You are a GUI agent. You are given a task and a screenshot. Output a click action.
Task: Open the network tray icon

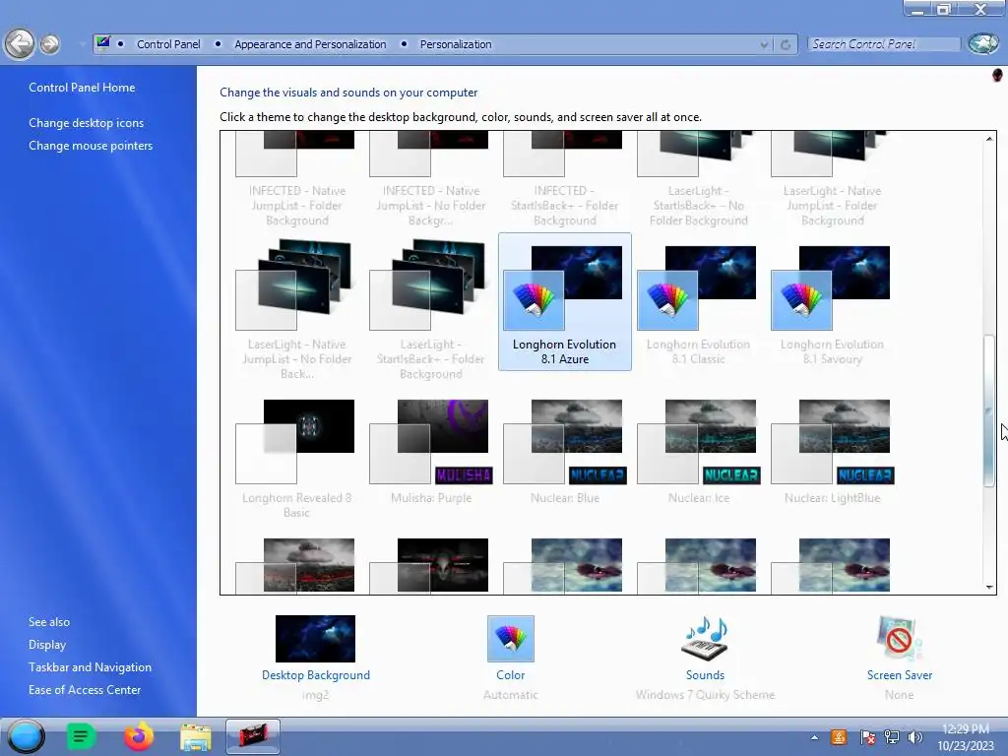coord(891,737)
